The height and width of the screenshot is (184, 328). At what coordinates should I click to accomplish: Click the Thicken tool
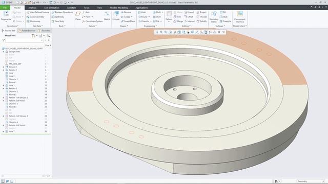(202, 17)
